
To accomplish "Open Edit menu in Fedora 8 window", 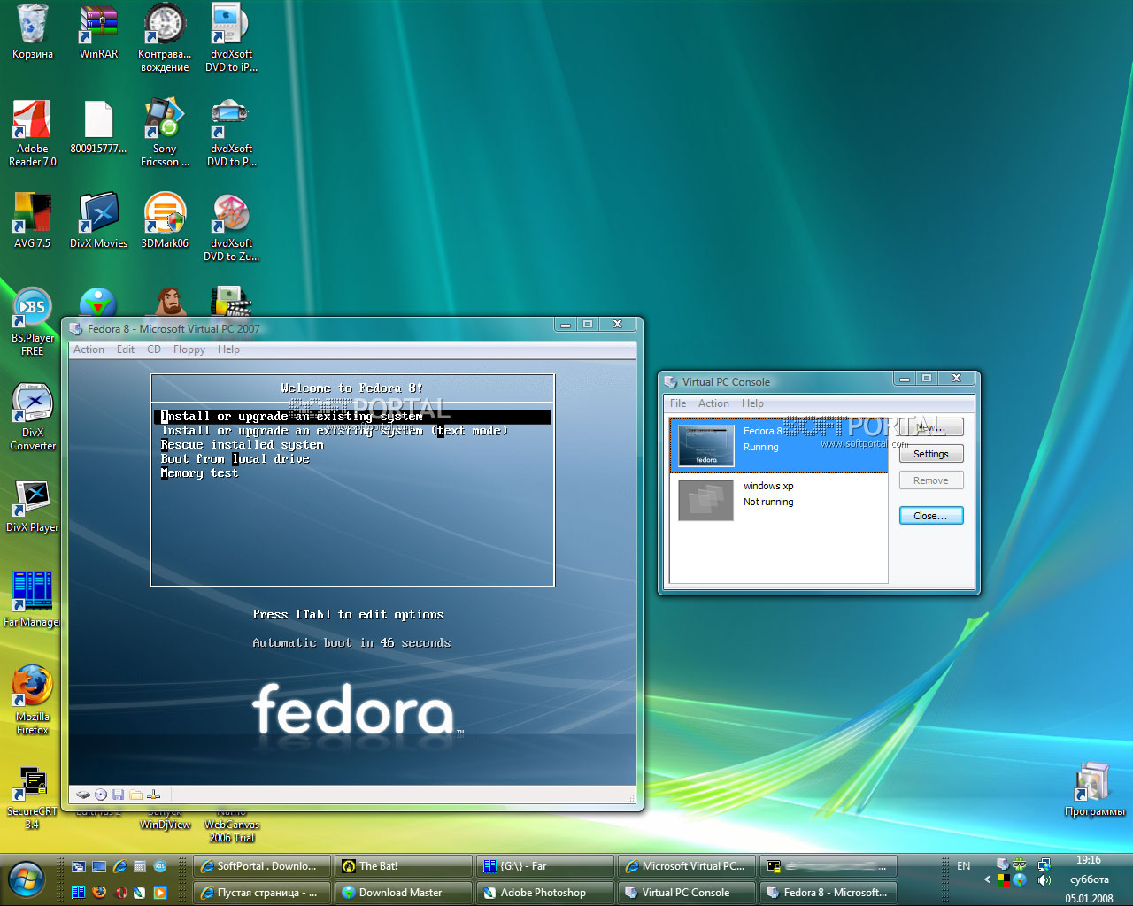I will click(x=126, y=349).
